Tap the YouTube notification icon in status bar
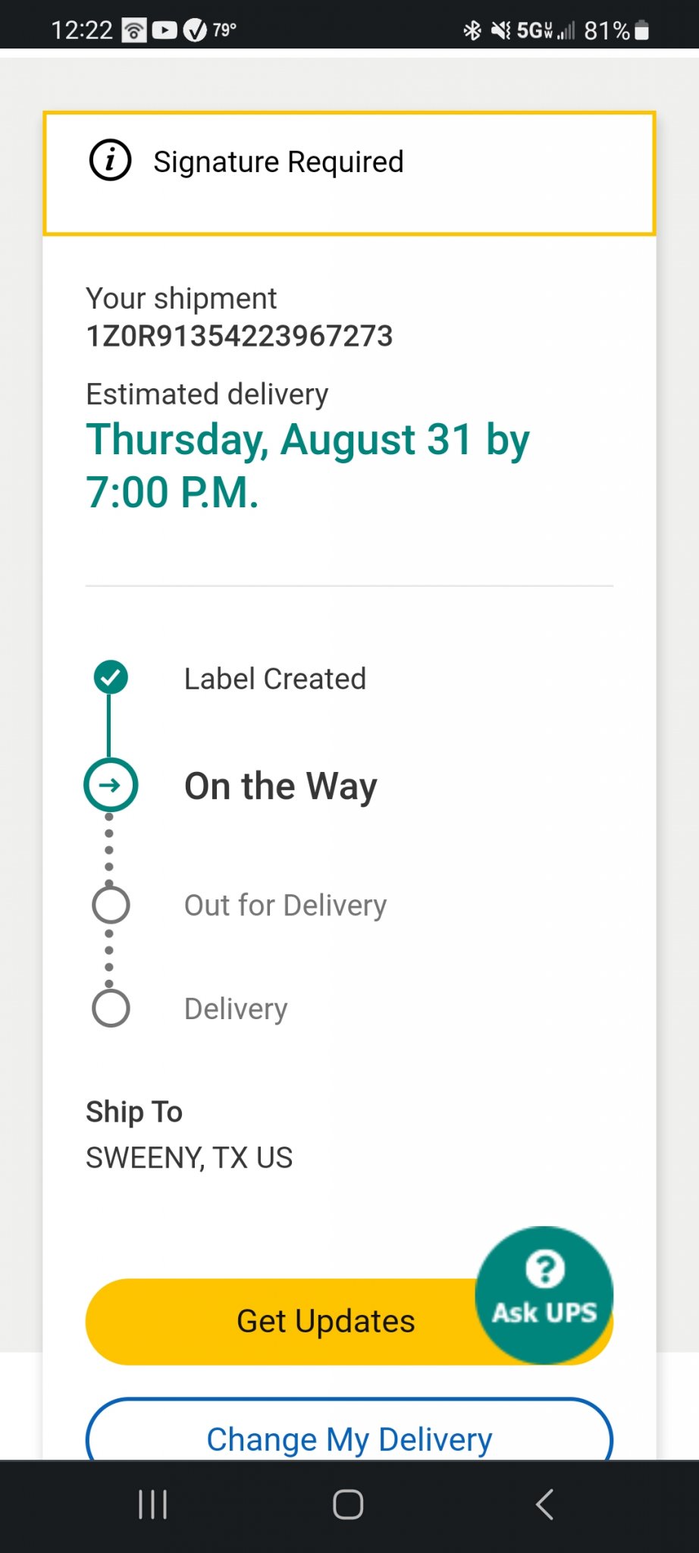Screen dimensions: 699x1553 coord(165,30)
